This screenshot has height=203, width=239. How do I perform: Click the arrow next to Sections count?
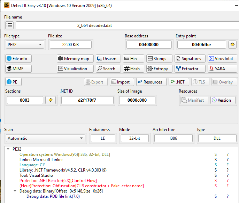pyautogui.click(x=51, y=100)
